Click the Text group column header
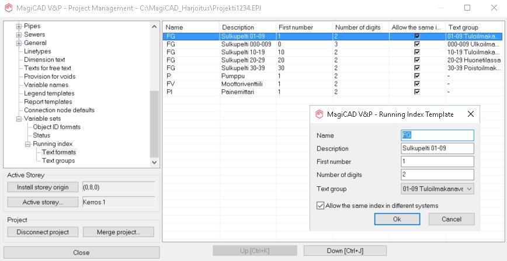507x261 pixels. click(x=474, y=27)
